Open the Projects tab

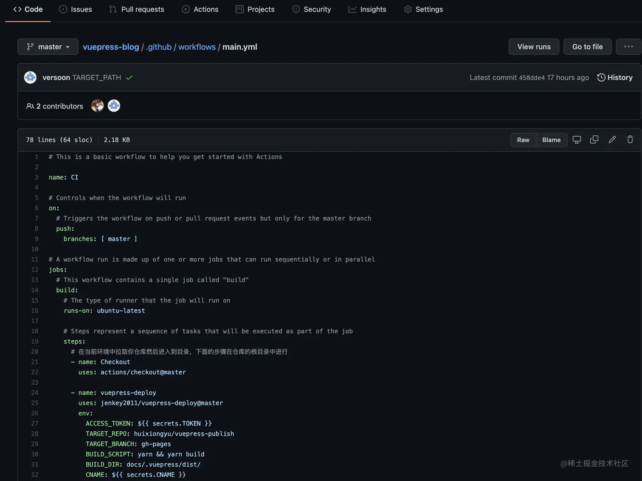pos(255,9)
